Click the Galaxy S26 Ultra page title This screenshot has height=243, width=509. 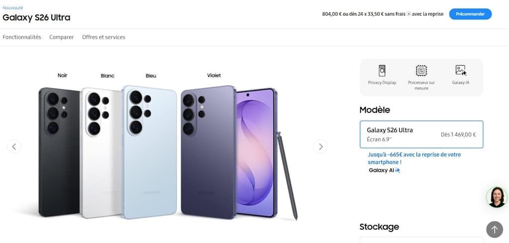(x=36, y=17)
